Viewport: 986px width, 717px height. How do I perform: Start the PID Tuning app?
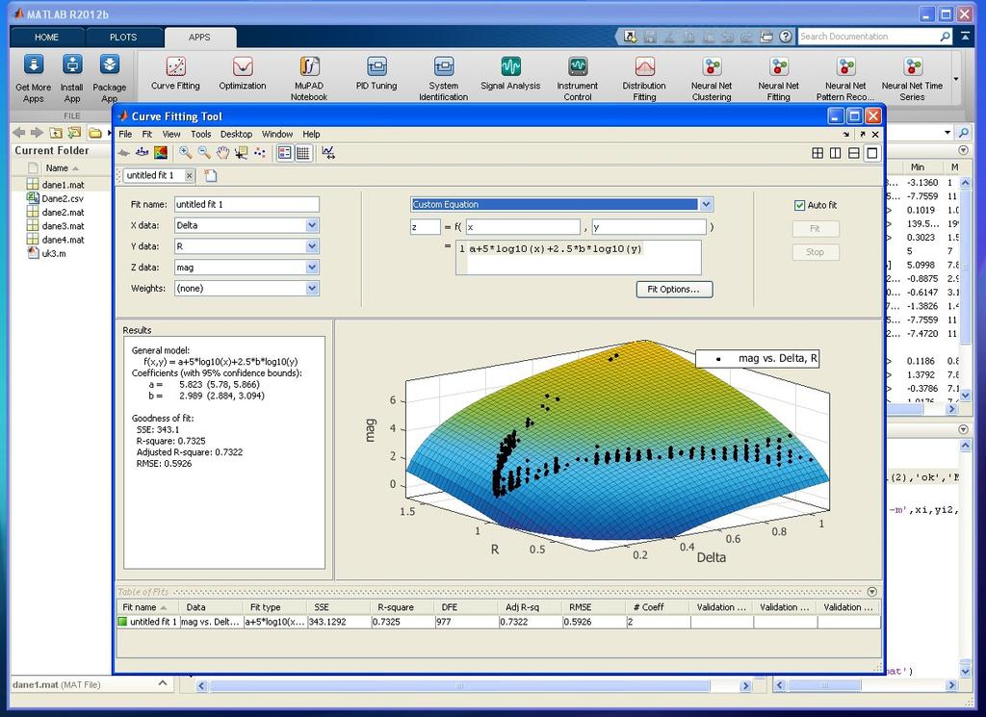click(376, 74)
